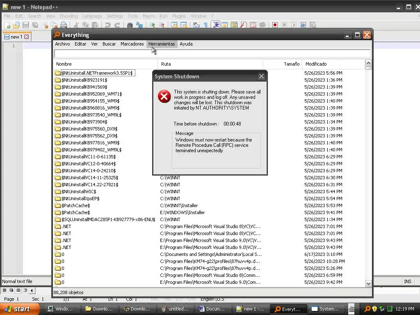
Task: Open Notepad++ File menu
Action: (x=7, y=16)
